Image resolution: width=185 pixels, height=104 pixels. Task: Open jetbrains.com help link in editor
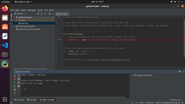coord(108,60)
